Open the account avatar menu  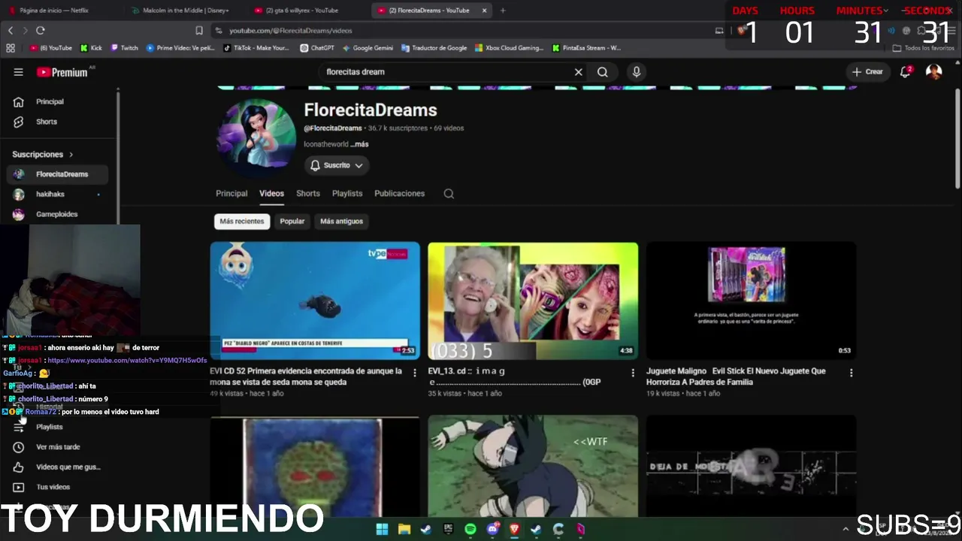[x=933, y=72]
